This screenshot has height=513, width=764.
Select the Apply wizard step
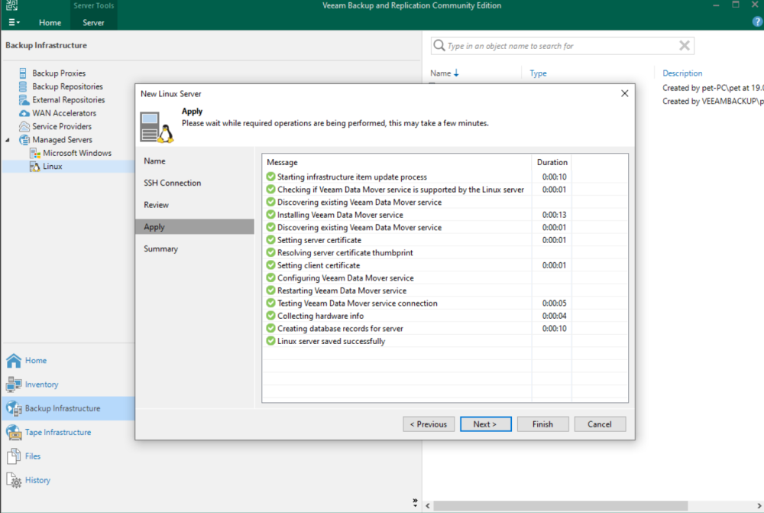[195, 227]
